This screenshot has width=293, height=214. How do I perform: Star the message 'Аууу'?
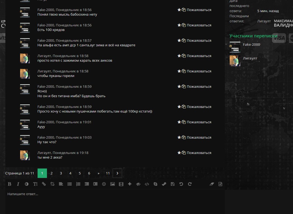(x=179, y=122)
